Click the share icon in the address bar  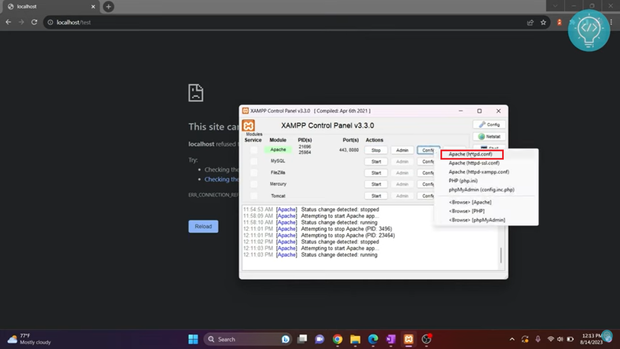530,22
